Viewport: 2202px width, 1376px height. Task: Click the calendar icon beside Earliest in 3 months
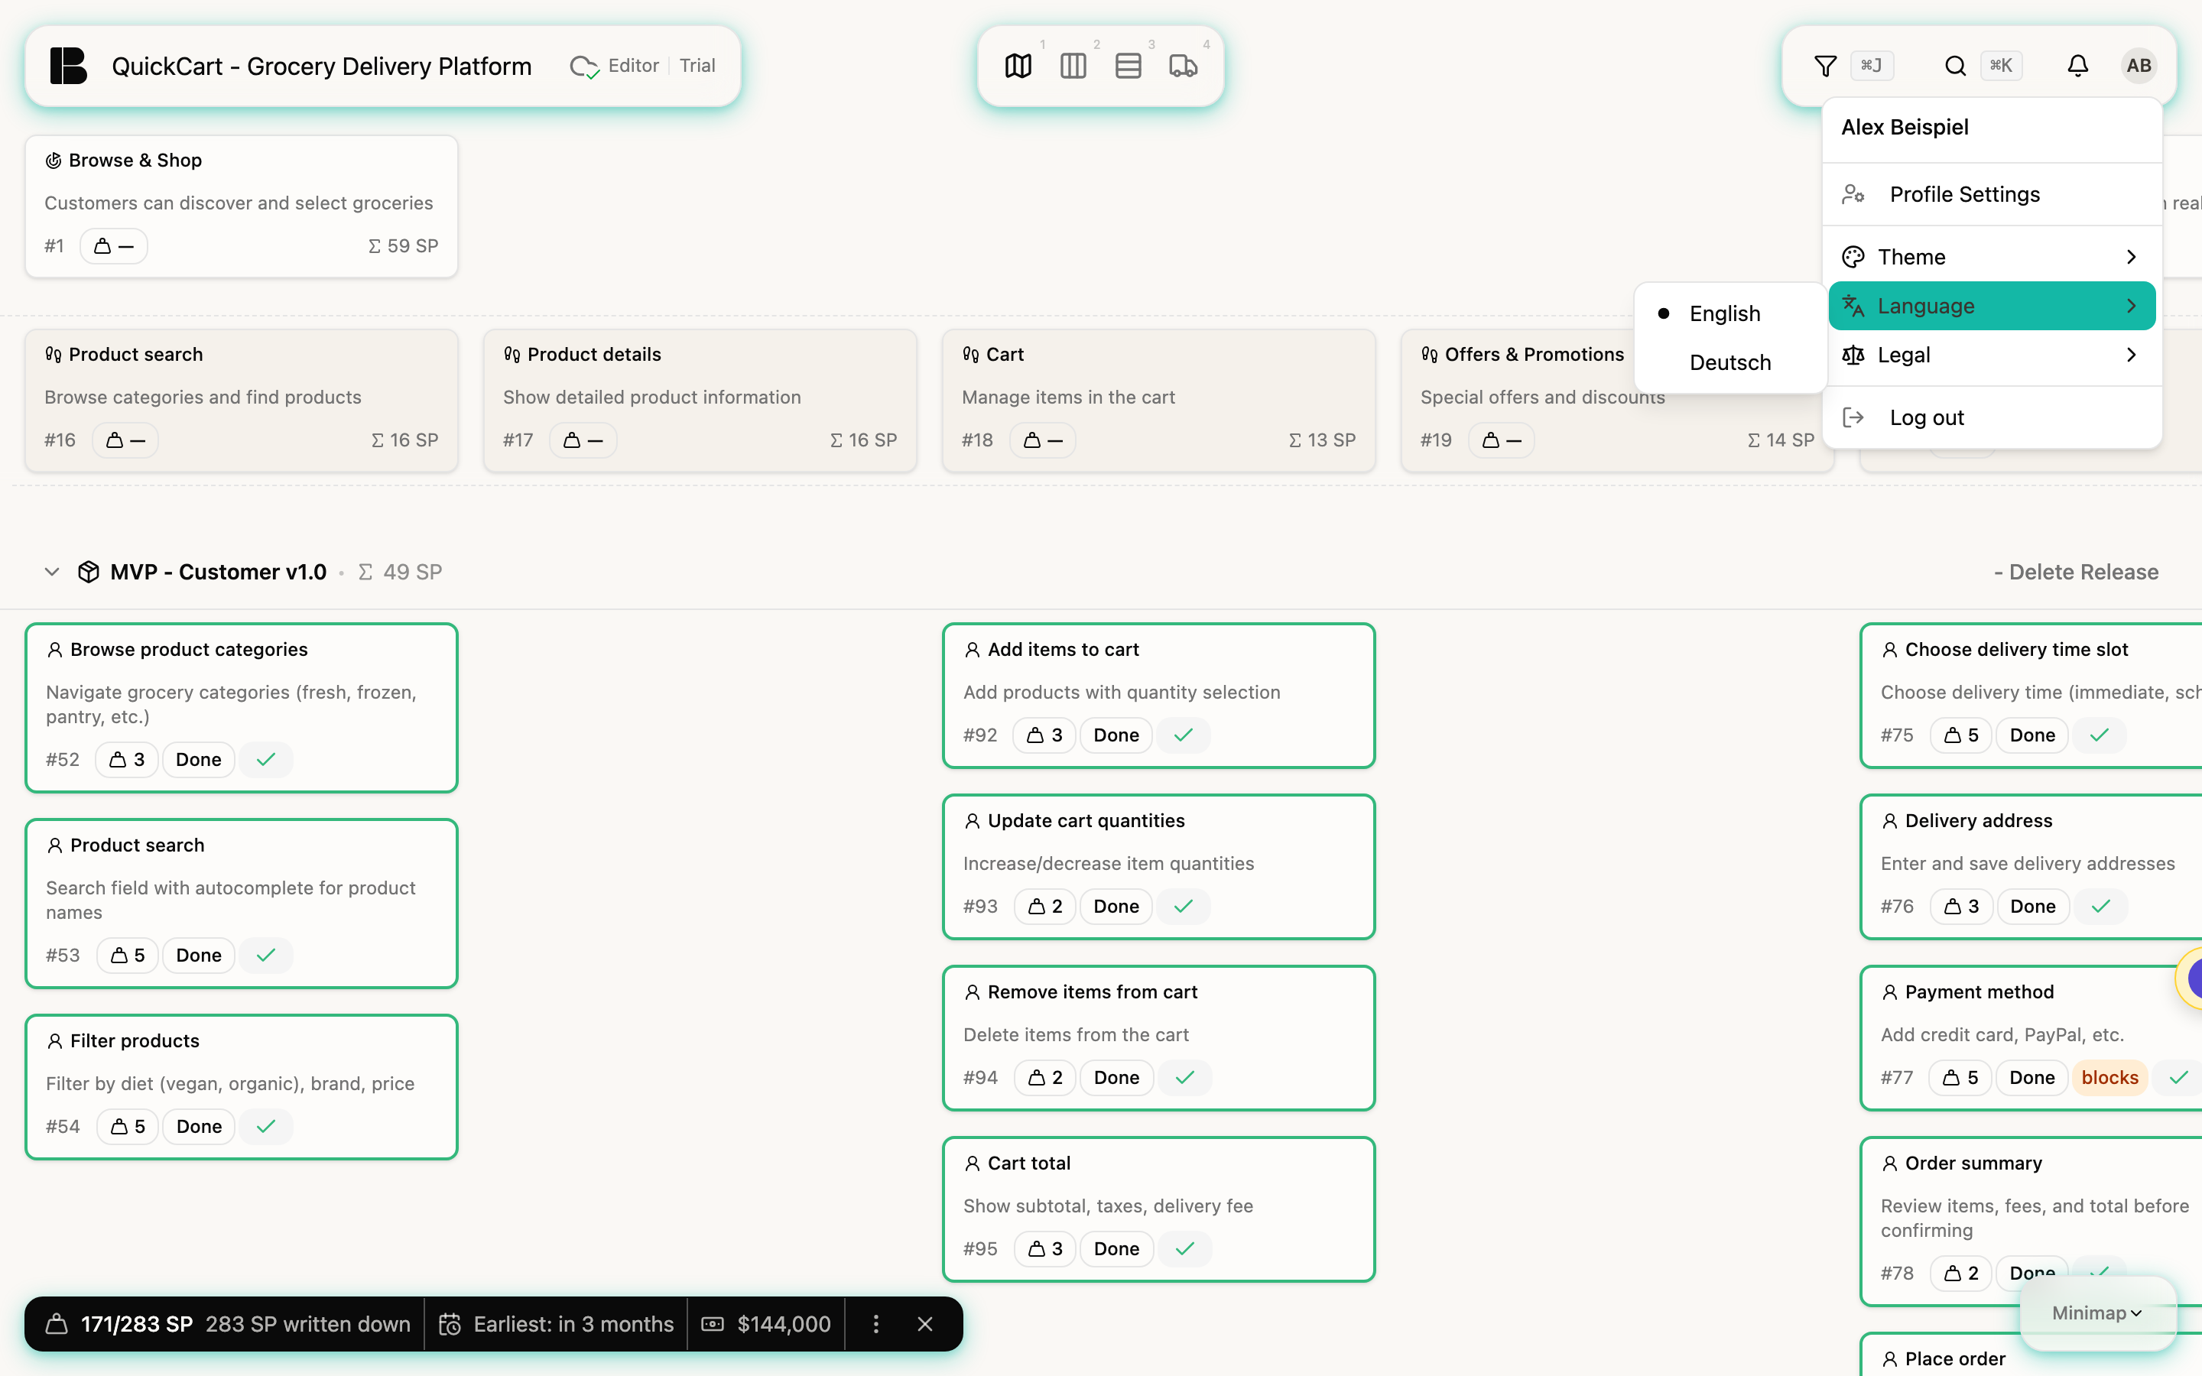[x=450, y=1324]
